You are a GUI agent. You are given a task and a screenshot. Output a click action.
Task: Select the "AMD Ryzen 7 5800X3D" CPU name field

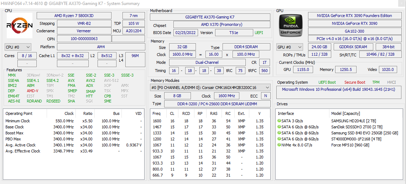pyautogui.click(x=74, y=16)
